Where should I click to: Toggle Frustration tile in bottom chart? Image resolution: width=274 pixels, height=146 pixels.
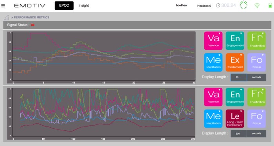(x=256, y=97)
